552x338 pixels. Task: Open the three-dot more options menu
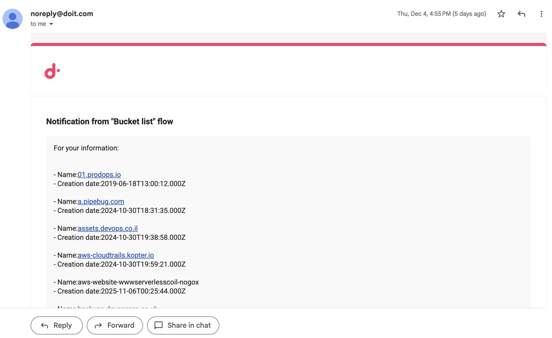[x=541, y=14]
